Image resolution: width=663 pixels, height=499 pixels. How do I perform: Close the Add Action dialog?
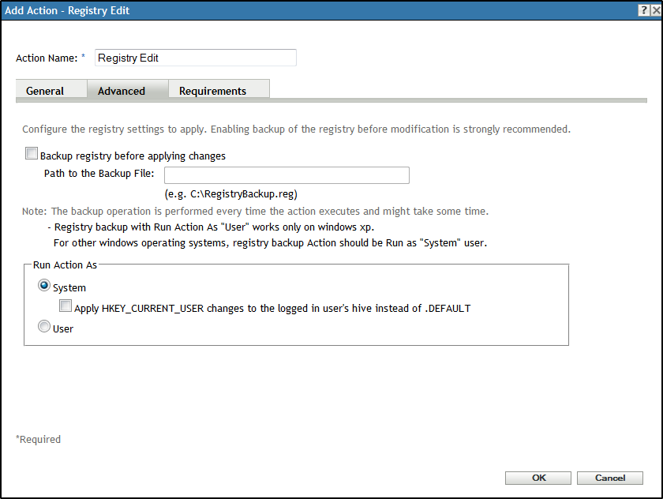655,10
